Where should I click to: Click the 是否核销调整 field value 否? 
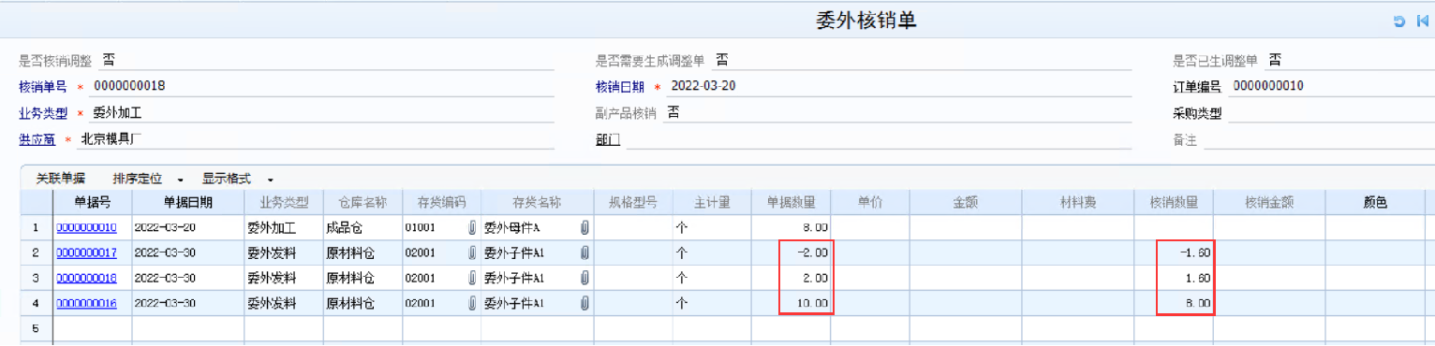coord(109,60)
